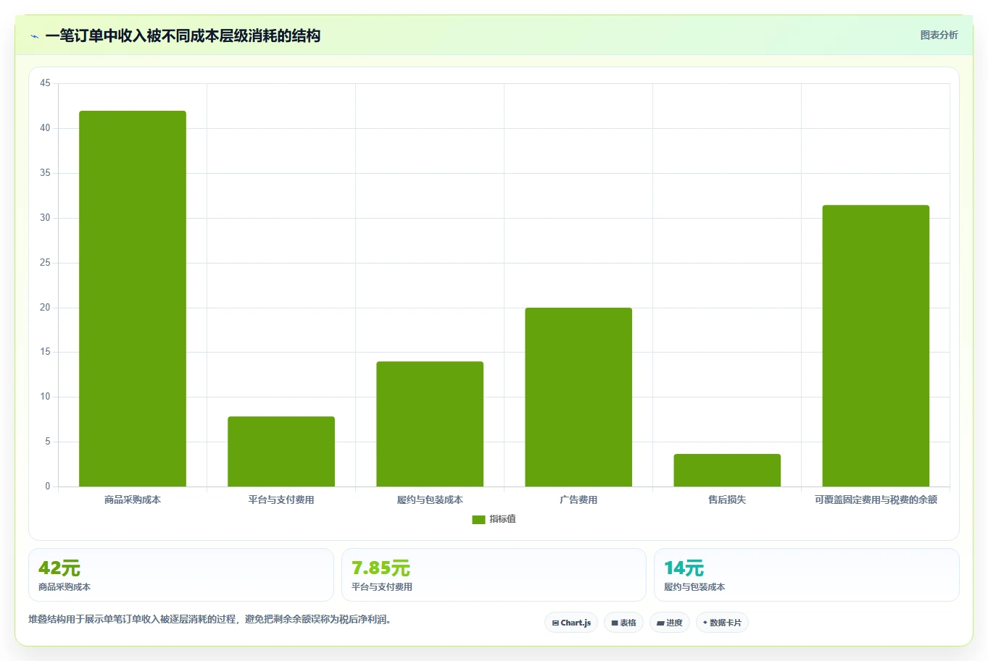Click the 数据卡片 tag chip
Viewport: 988px width, 661px height.
(722, 623)
